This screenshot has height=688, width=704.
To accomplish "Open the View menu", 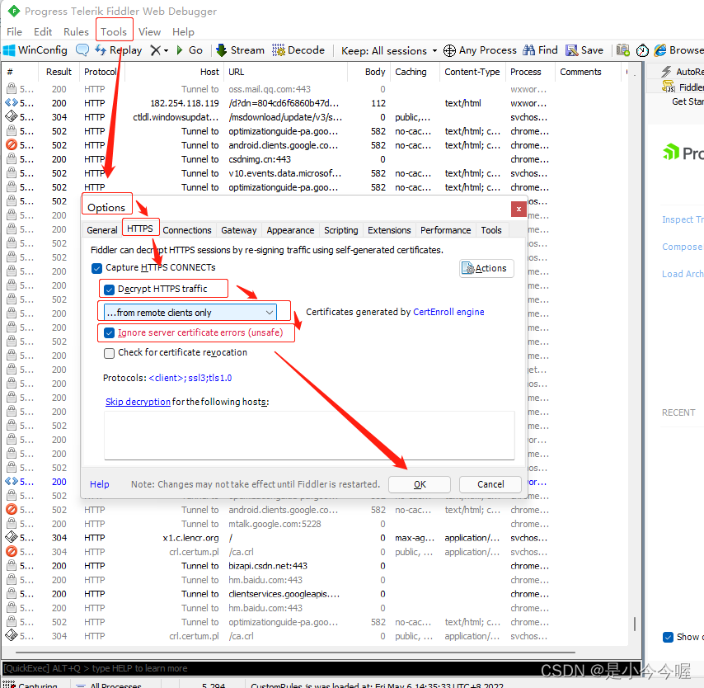I will [149, 32].
